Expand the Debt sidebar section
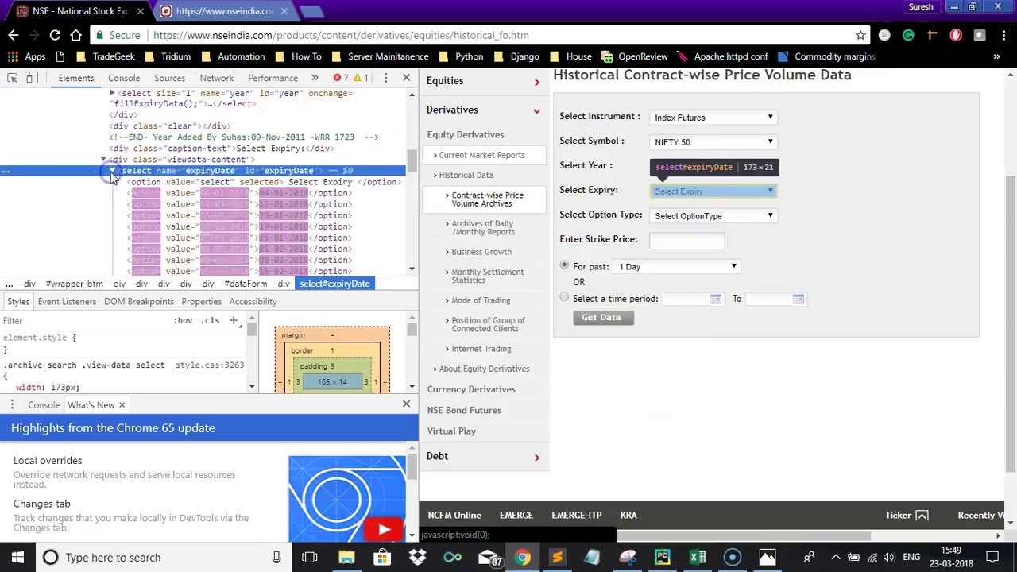 (536, 458)
